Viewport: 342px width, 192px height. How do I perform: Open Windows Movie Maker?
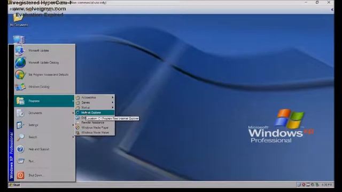point(95,133)
